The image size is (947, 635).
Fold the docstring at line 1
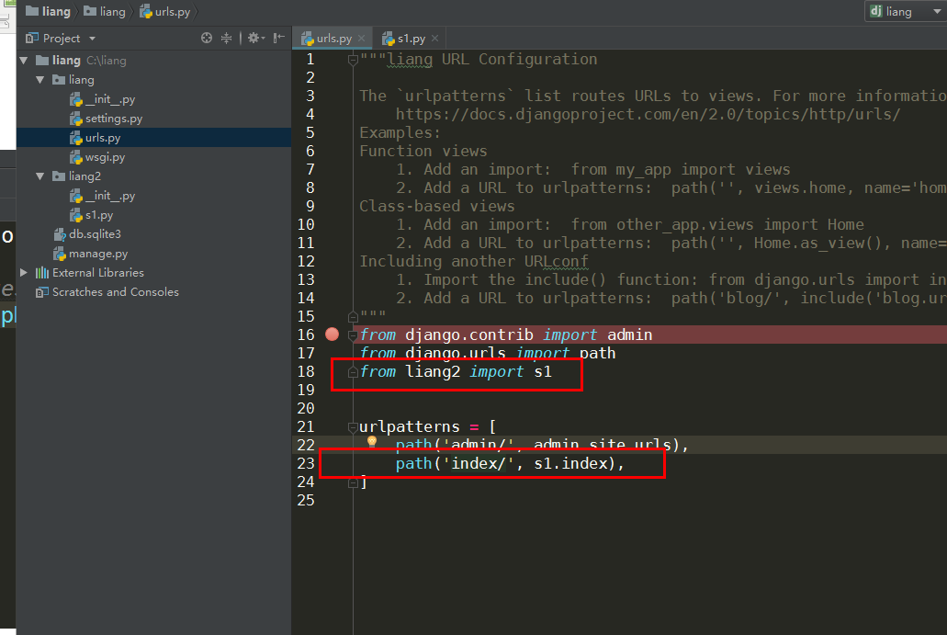[354, 59]
